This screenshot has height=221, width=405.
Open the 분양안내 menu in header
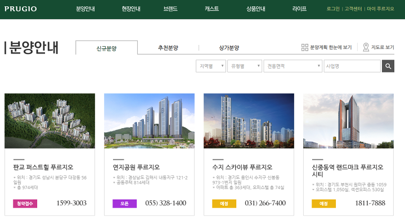85,9
